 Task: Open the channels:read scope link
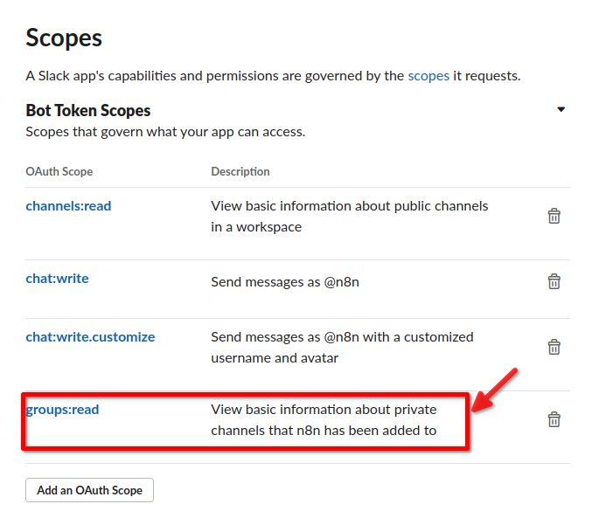tap(68, 206)
